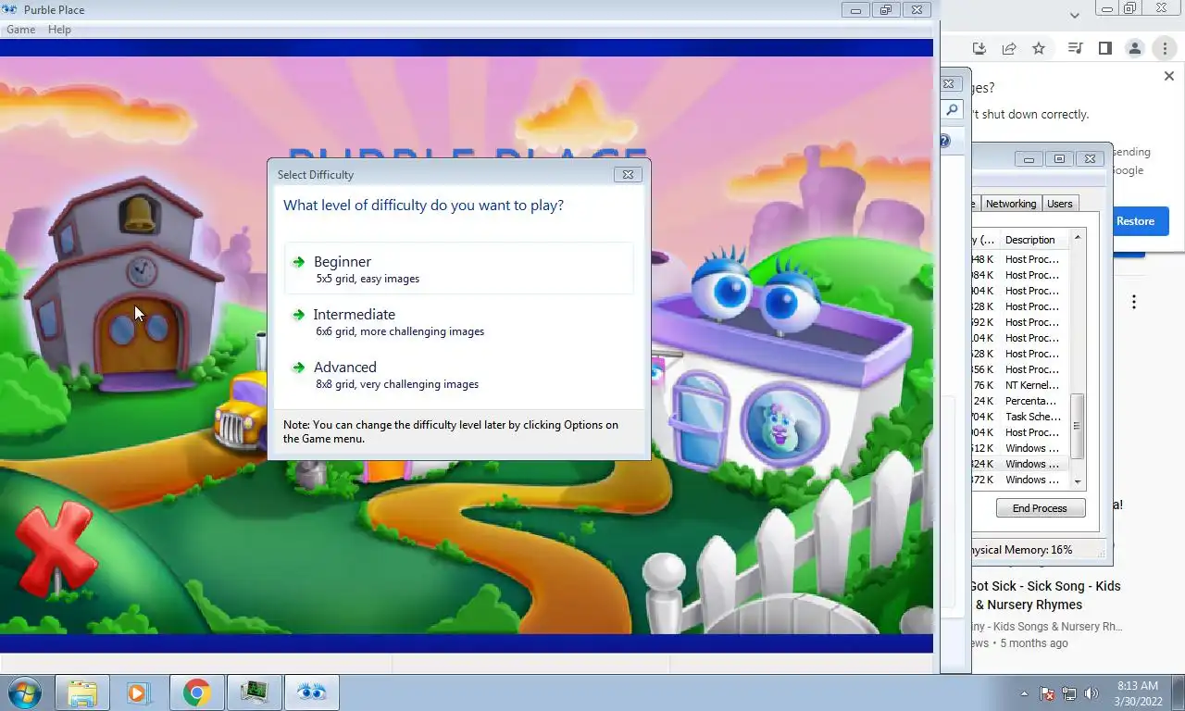Screen dimensions: 1185x711
Task: Open YouTube video options three-dot menu
Action: pyautogui.click(x=1133, y=302)
